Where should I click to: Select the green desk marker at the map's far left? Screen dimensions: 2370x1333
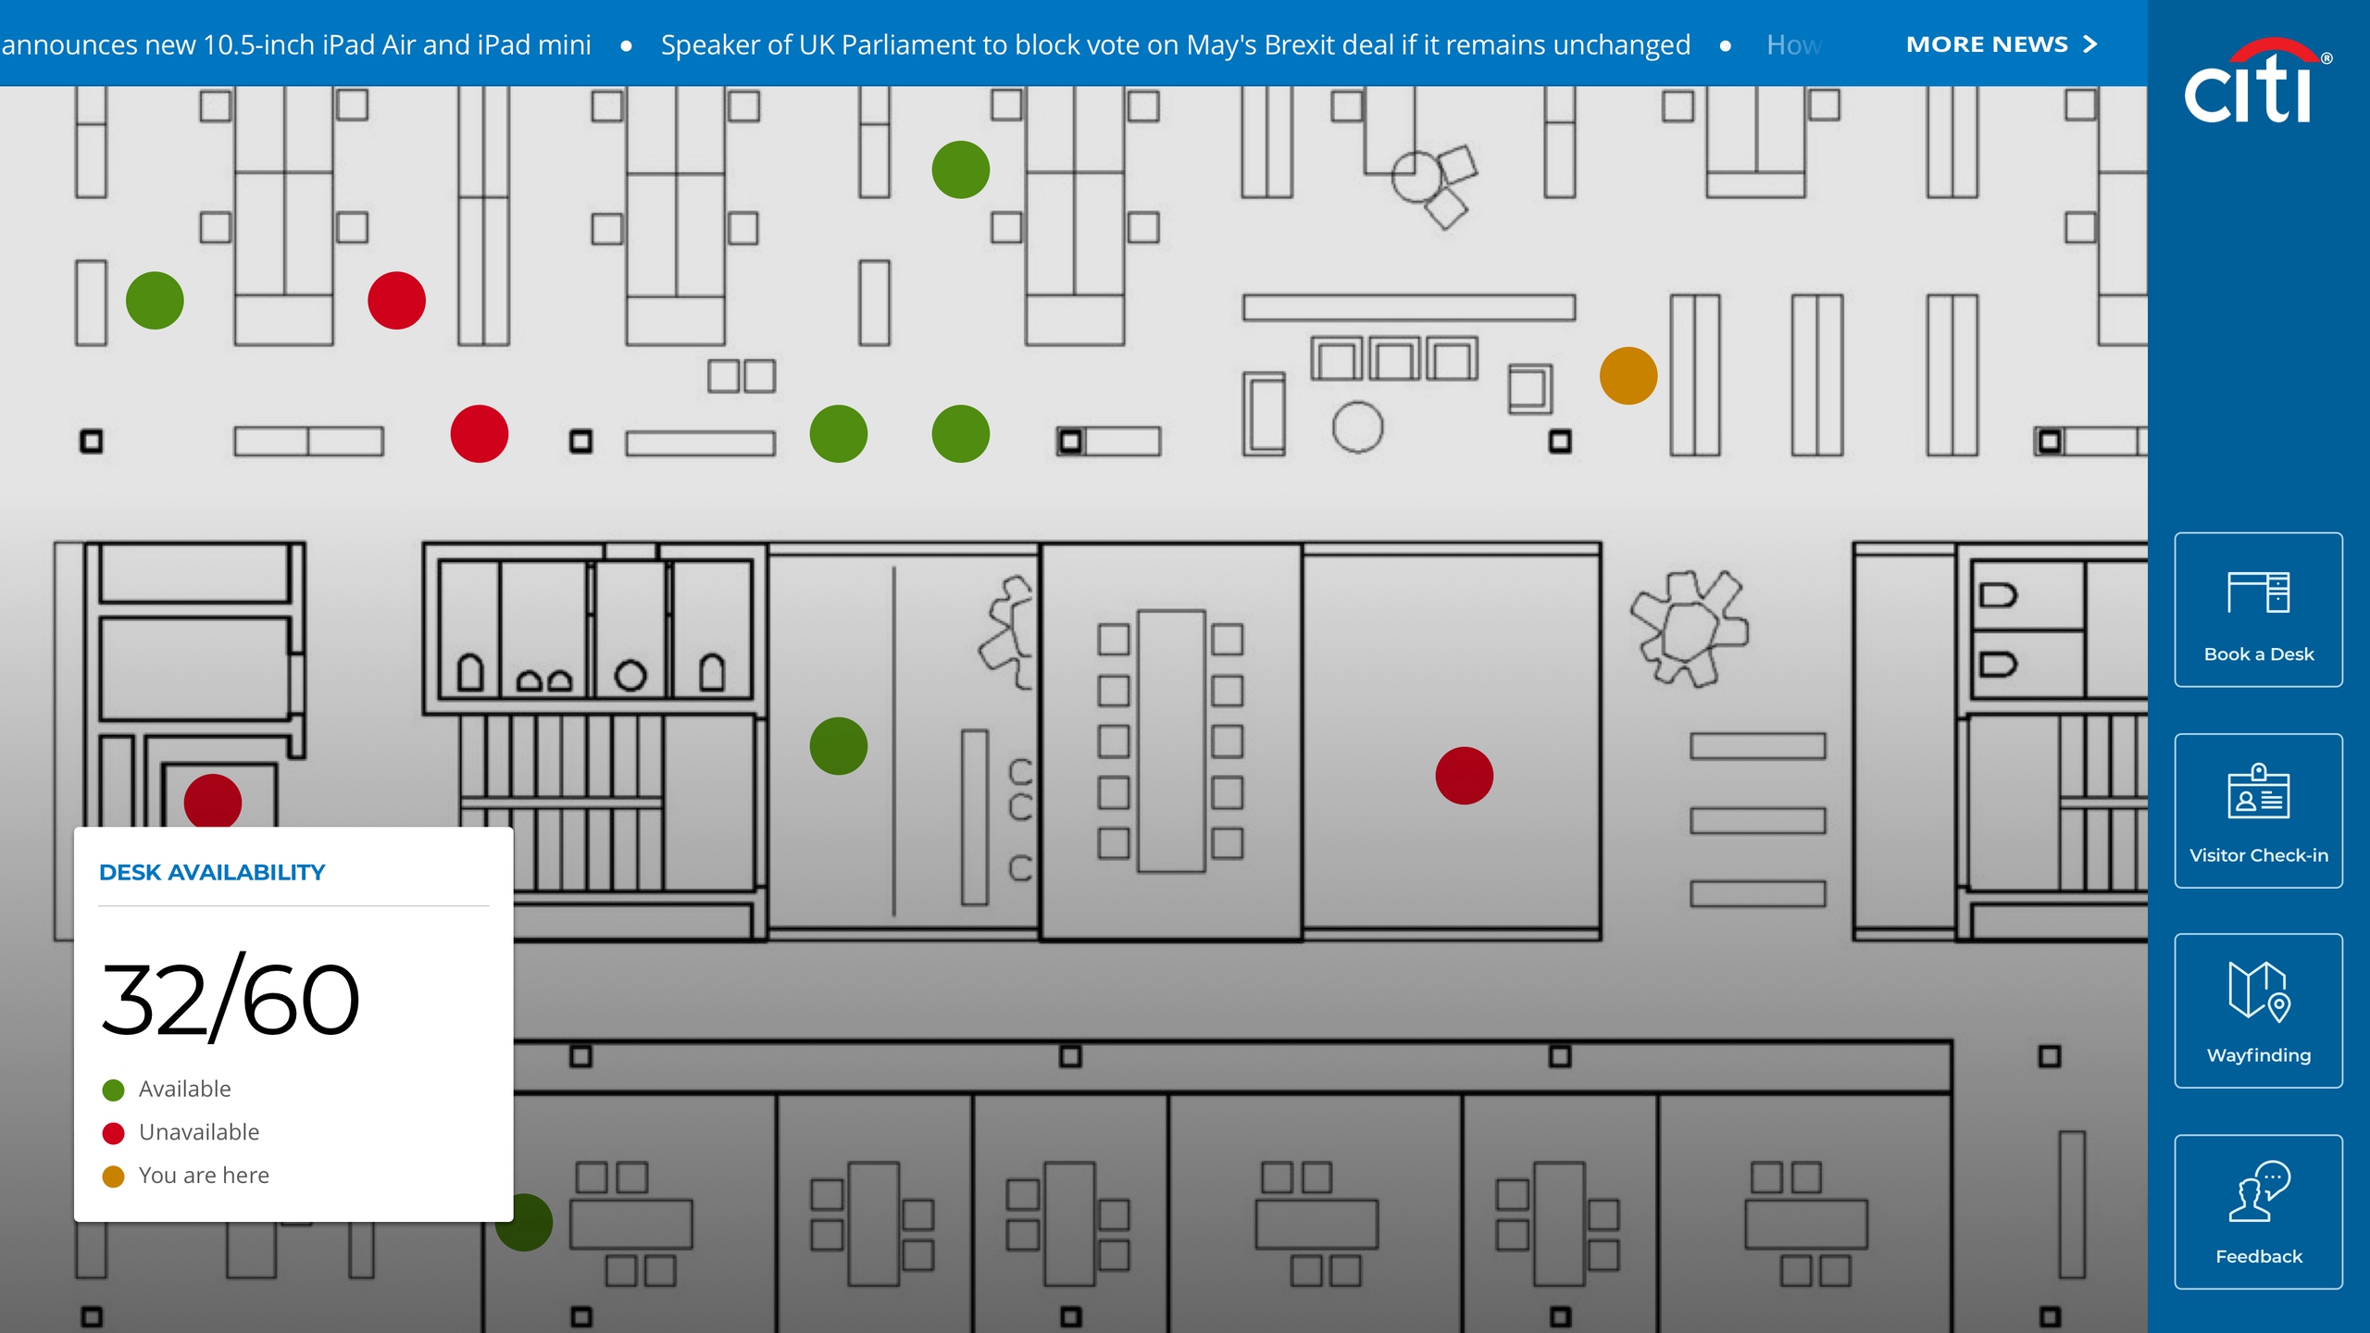click(155, 300)
